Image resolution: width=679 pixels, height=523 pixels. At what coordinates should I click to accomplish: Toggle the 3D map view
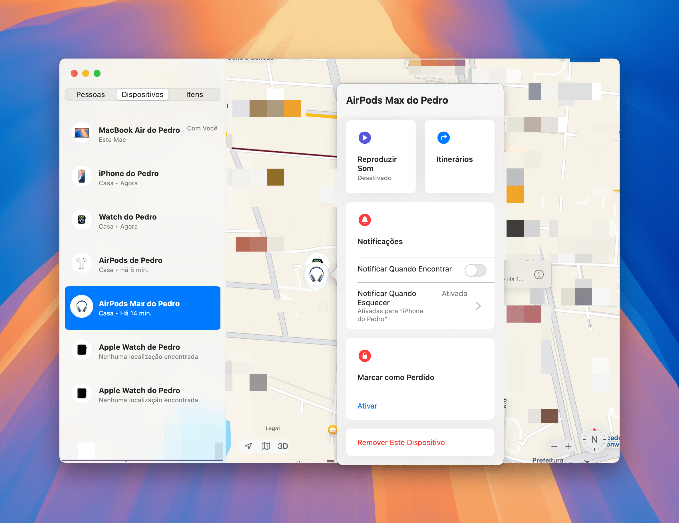283,446
